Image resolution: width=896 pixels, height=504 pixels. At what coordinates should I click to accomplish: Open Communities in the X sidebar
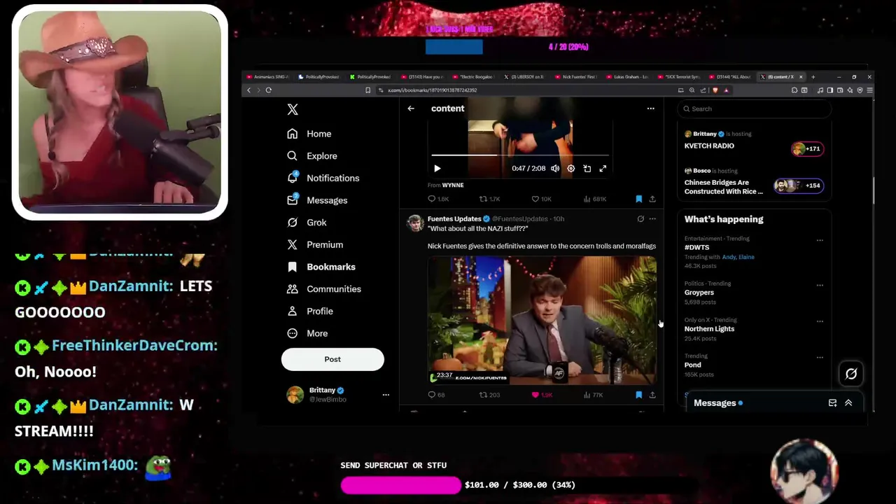tap(324, 289)
